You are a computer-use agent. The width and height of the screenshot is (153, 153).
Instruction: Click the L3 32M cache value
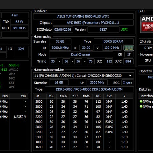click(21, 52)
